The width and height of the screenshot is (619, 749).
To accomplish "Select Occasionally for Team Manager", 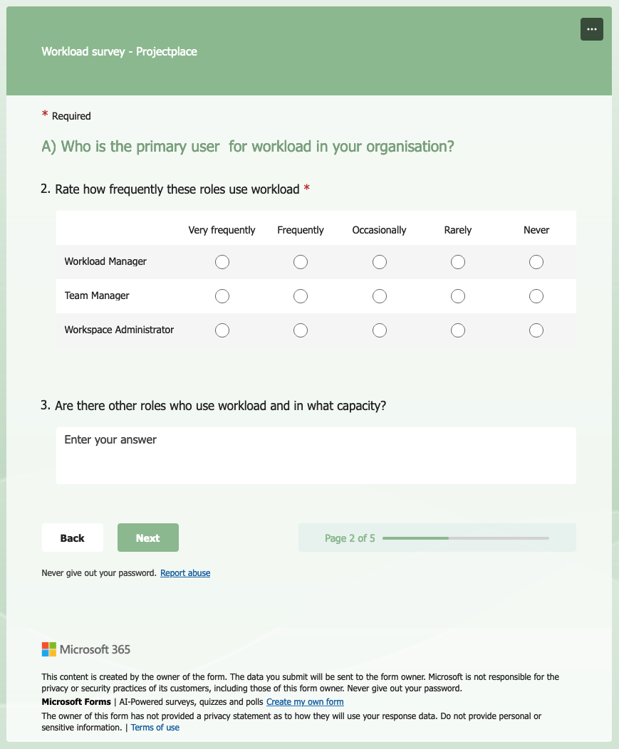I will (x=380, y=296).
